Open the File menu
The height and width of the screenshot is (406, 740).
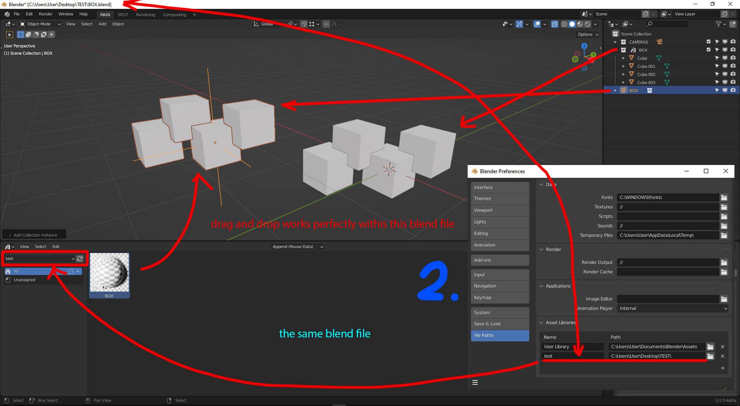point(17,14)
